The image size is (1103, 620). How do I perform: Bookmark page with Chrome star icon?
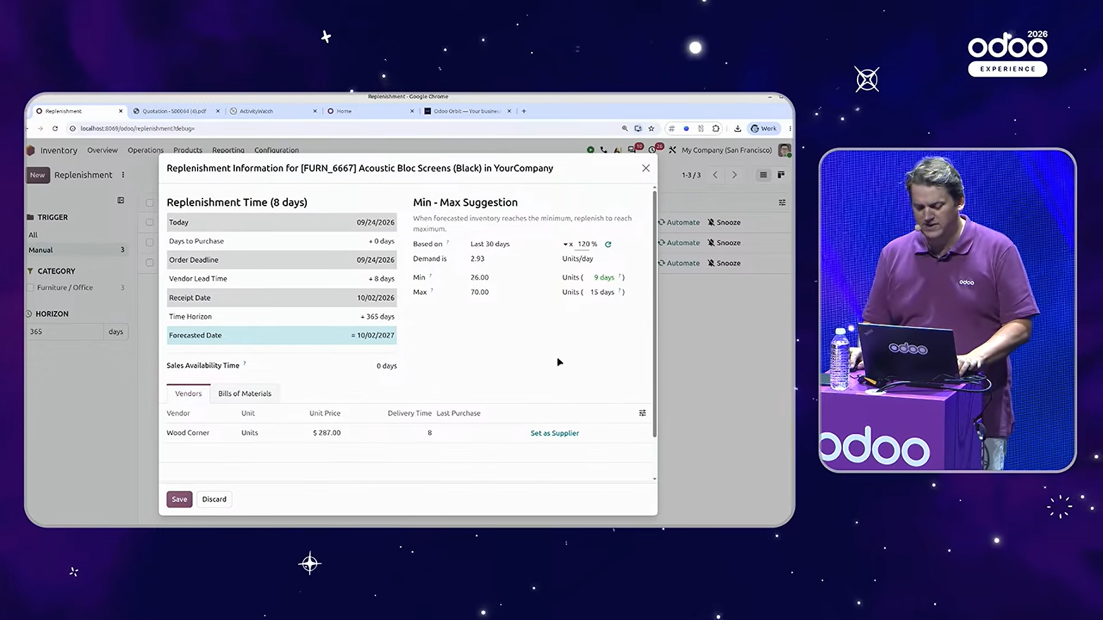(651, 129)
